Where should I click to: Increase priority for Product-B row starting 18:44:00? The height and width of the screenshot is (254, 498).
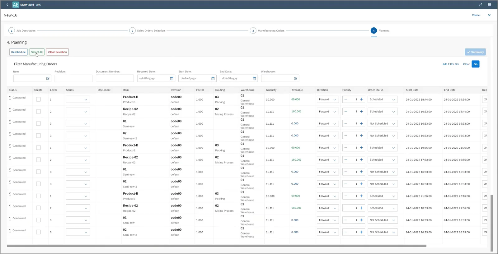click(x=361, y=99)
